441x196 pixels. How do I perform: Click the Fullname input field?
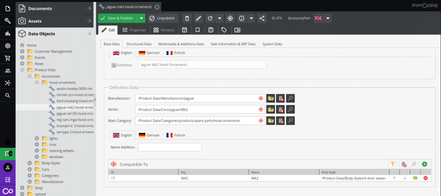click(202, 65)
